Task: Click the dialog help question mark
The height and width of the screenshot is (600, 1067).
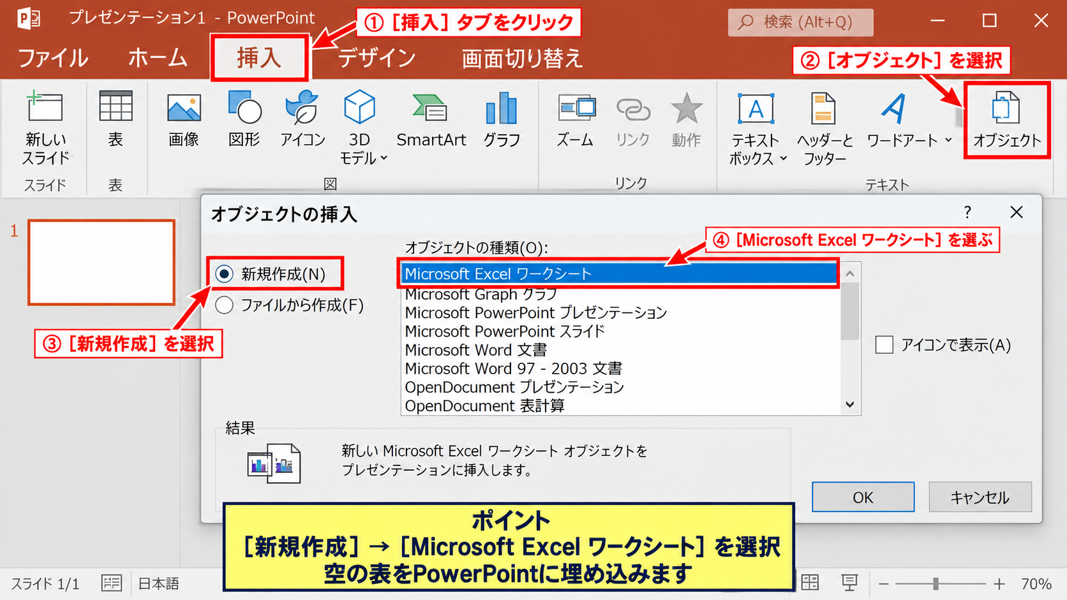Action: click(x=967, y=212)
